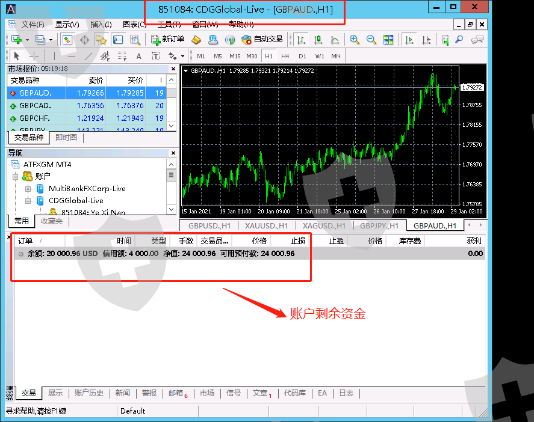Viewport: 534px width, 422px height.
Task: Open the 插入(I) menu
Action: 101,24
